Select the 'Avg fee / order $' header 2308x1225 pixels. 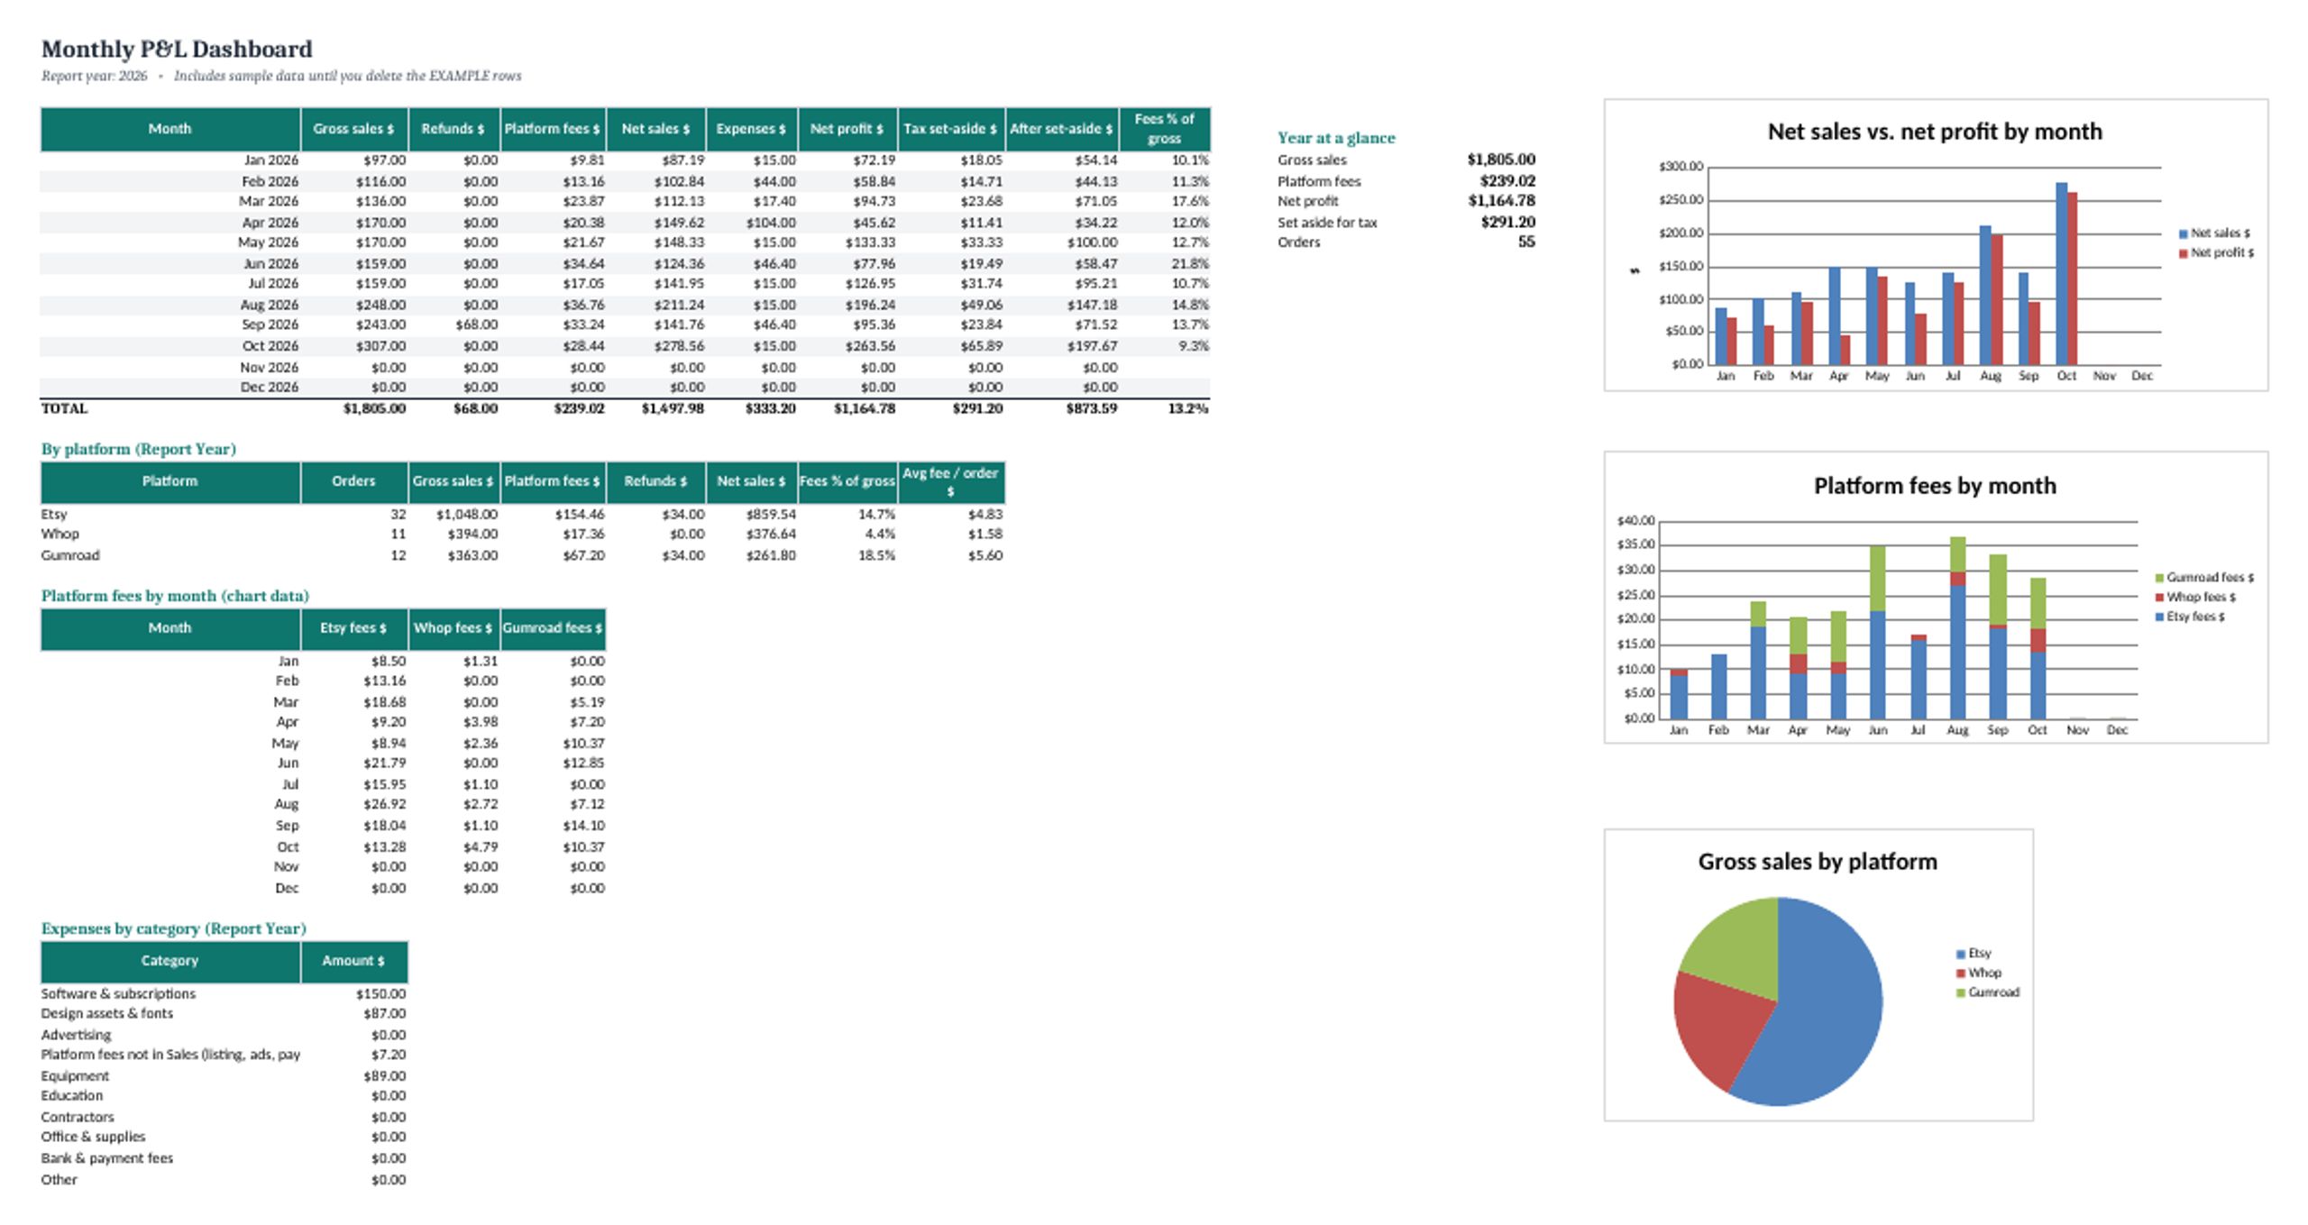click(950, 481)
